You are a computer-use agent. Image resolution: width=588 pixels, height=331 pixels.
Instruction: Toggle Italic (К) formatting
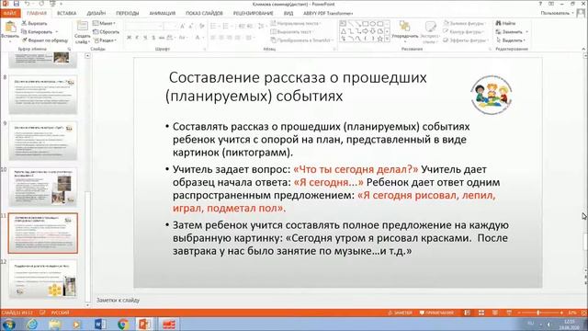(x=137, y=38)
